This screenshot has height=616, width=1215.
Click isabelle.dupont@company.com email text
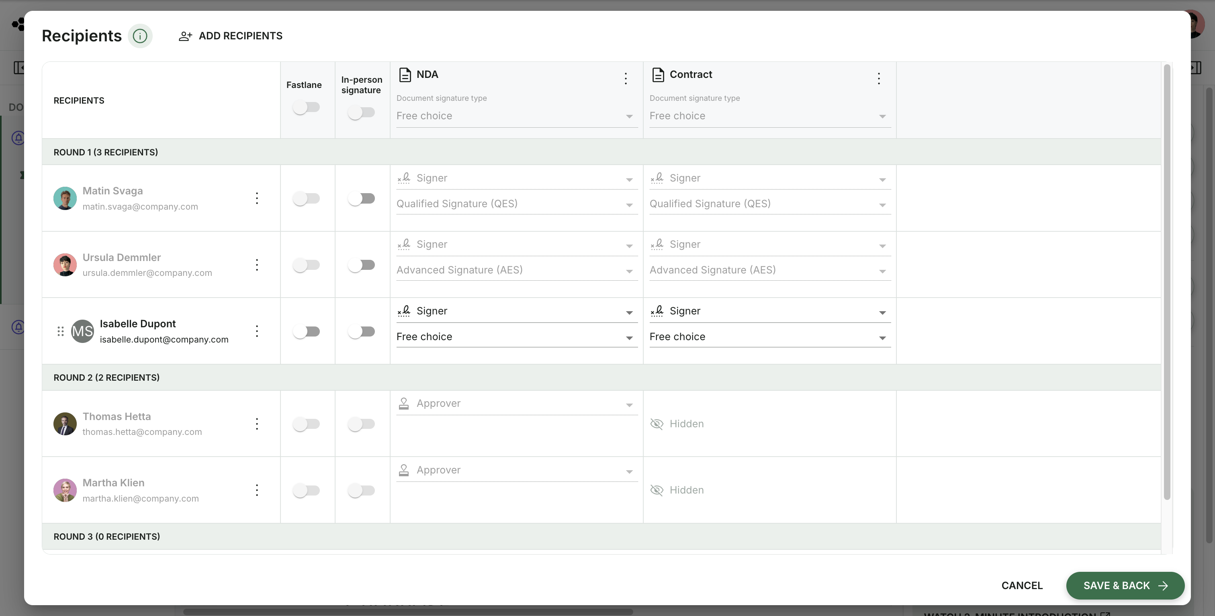point(164,339)
